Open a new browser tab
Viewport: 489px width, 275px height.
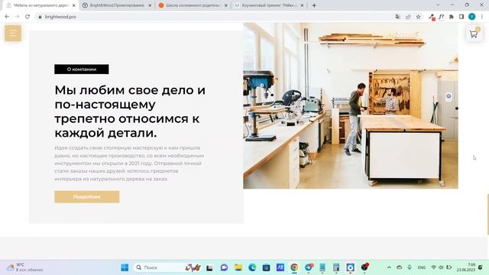(314, 5)
